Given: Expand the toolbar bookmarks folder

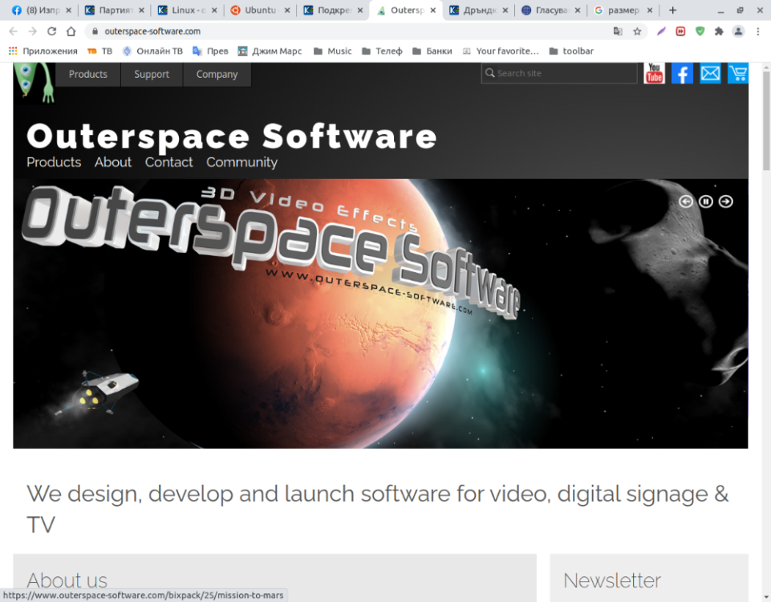Looking at the screenshot, I should 571,51.
